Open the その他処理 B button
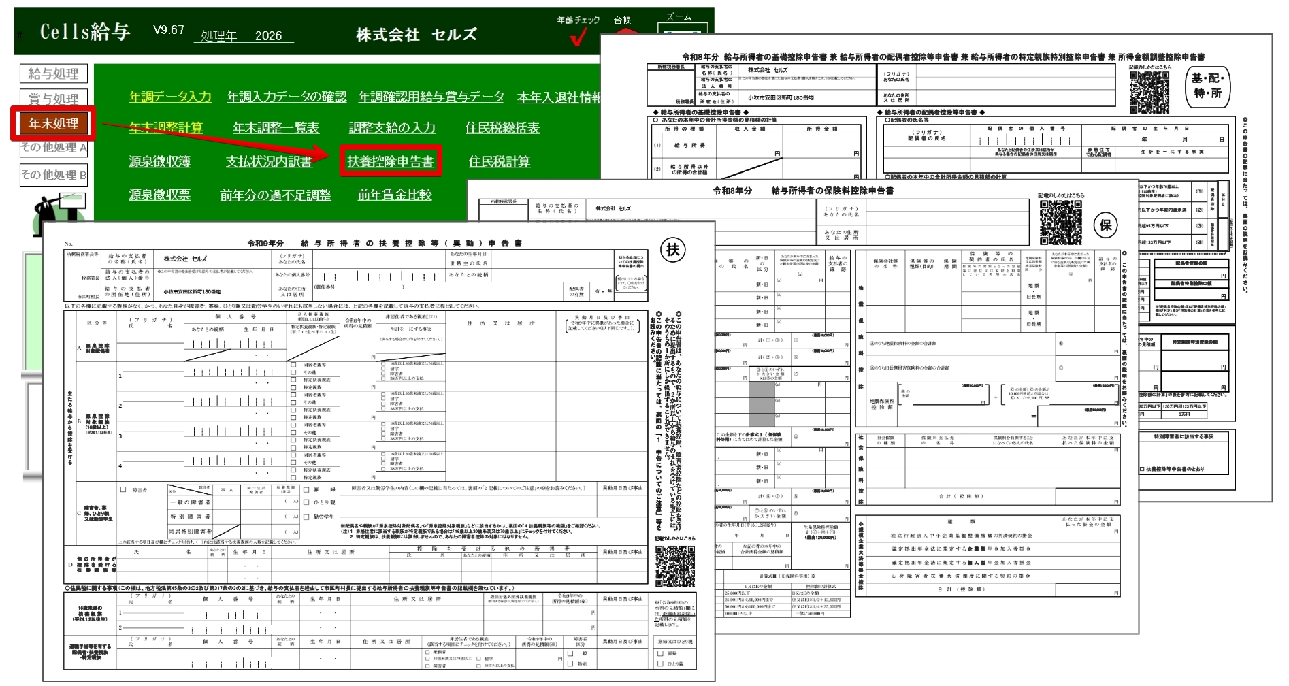1289x686 pixels. pyautogui.click(x=54, y=175)
